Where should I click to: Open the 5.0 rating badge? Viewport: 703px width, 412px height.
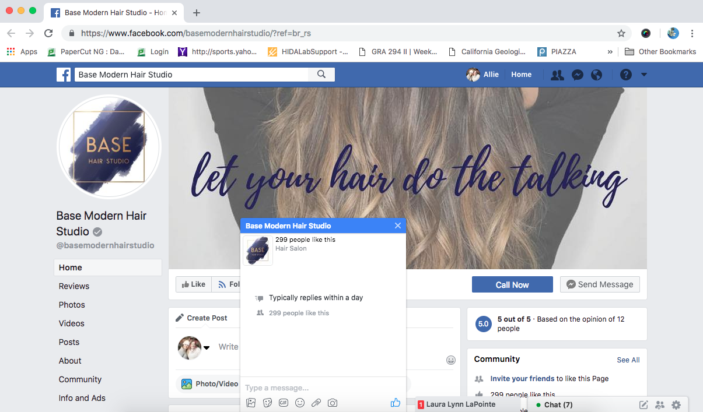[483, 324]
